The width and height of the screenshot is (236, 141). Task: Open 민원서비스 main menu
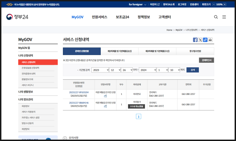pyautogui.click(x=99, y=17)
